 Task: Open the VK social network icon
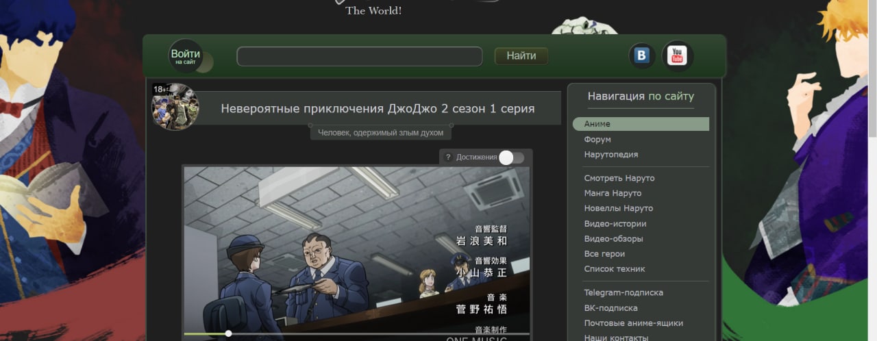(x=642, y=56)
